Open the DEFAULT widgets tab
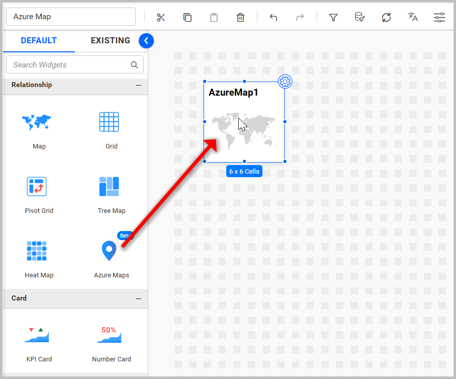This screenshot has height=379, width=456. click(39, 40)
